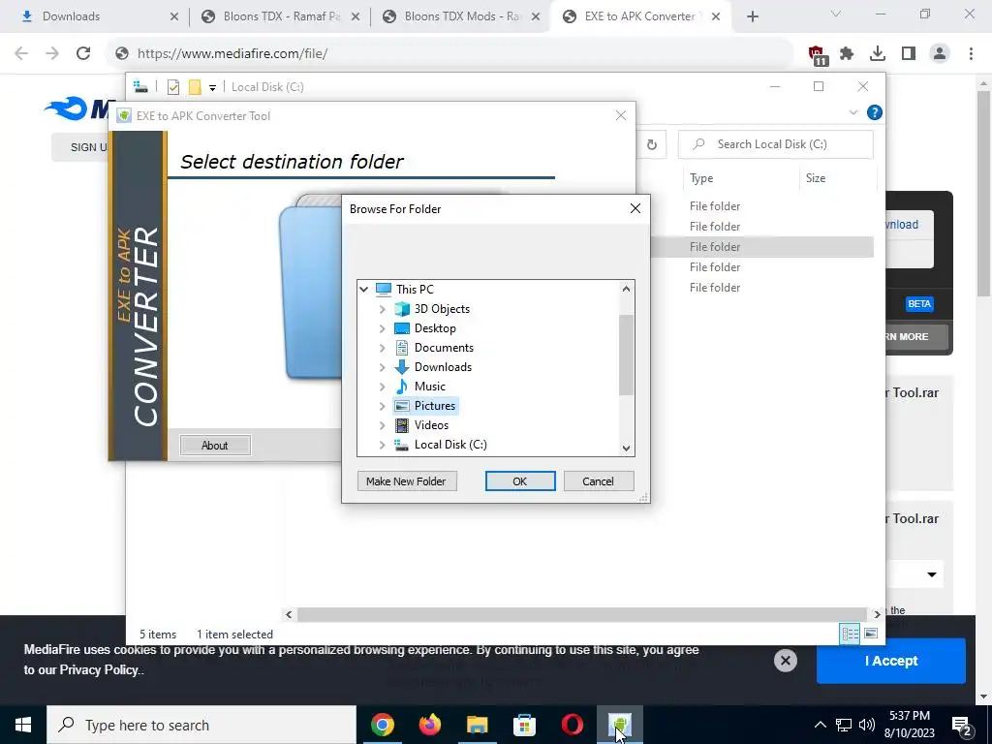Switch to Bloons TDX Mods tab
Screen dimensions: 992x744
[462, 16]
